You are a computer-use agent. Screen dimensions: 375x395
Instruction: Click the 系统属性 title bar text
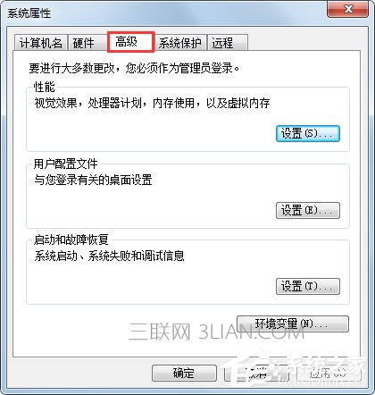click(29, 13)
